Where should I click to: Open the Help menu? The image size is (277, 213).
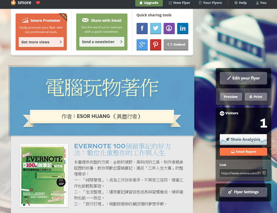click(x=240, y=3)
